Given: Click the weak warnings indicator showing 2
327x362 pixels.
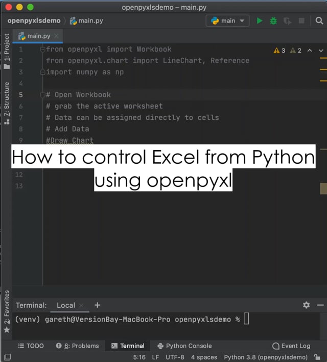Looking at the screenshot, I should [x=296, y=51].
